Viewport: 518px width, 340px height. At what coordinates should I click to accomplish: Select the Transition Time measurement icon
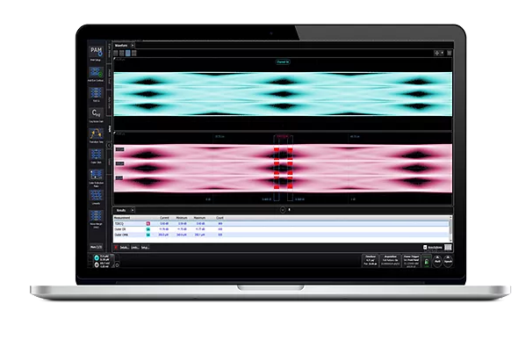tap(96, 134)
